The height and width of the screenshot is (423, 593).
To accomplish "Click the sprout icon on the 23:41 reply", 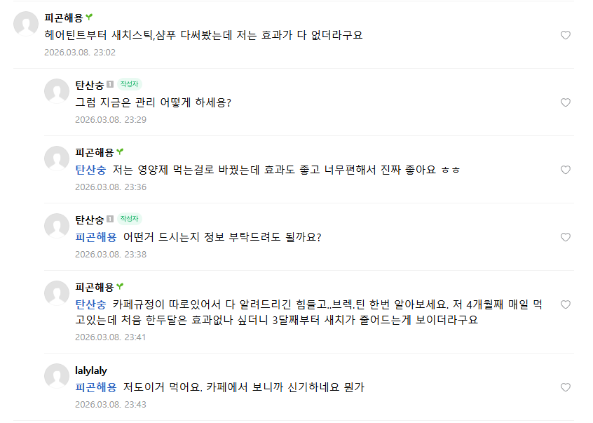I will point(120,287).
